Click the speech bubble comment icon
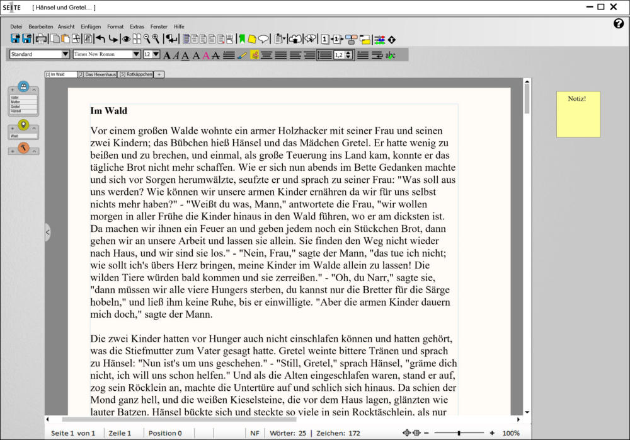This screenshot has width=630, height=440. tap(263, 39)
